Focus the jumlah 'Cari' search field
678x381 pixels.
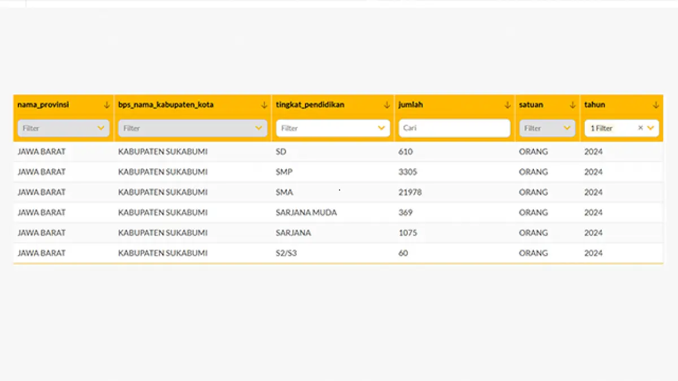click(454, 128)
